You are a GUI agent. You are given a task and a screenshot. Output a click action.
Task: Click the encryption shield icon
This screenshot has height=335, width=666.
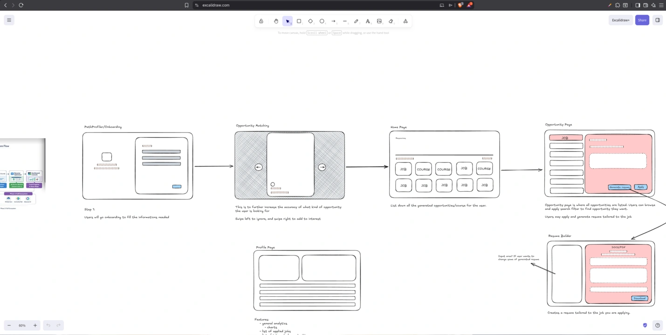click(645, 325)
